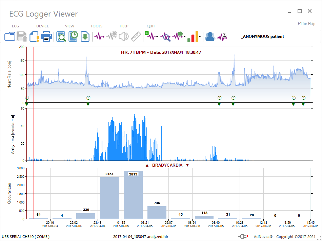322x241 pixels.
Task: Click the plug connection status icon
Action: pyautogui.click(x=243, y=237)
